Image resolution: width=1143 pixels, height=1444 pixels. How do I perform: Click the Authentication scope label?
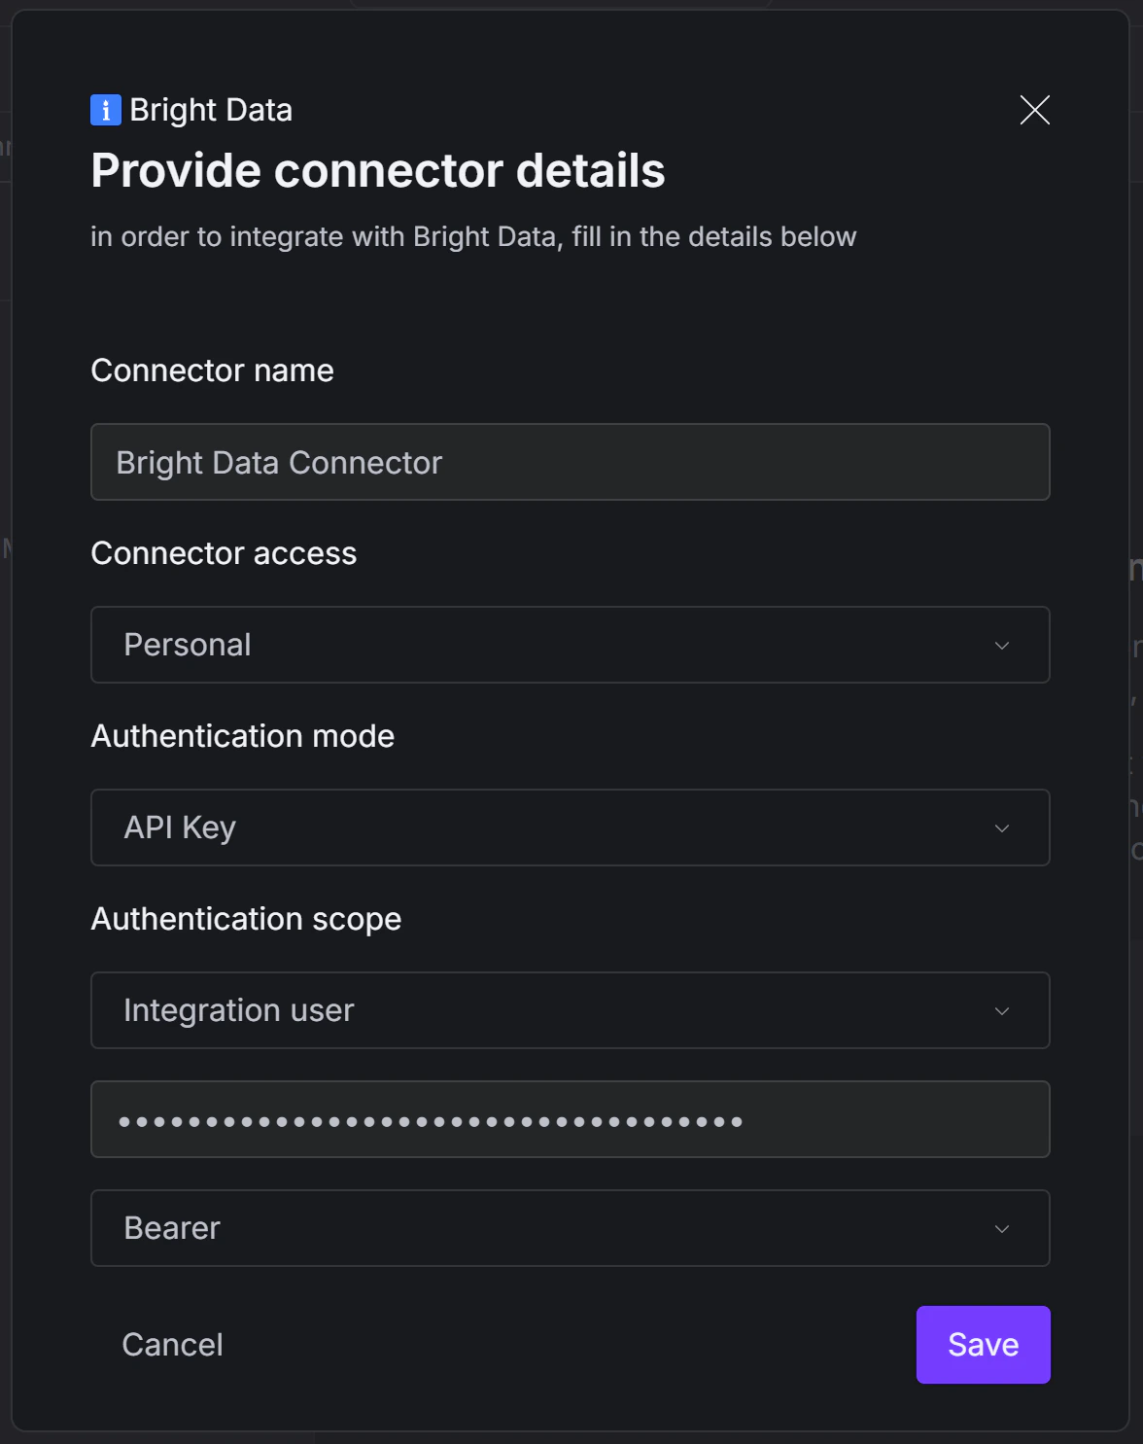click(x=246, y=918)
